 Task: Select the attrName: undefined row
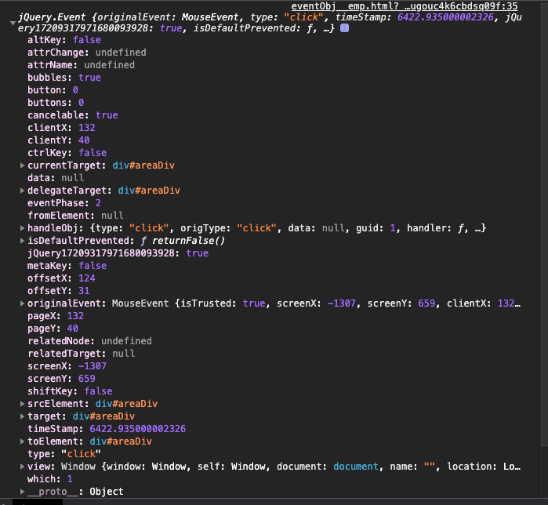pyautogui.click(x=81, y=65)
